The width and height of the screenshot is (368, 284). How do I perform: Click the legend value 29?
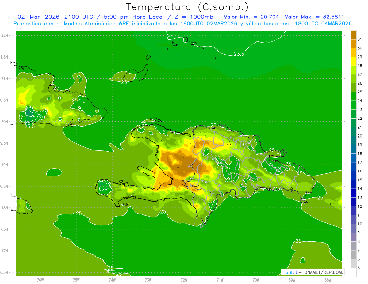click(360, 57)
